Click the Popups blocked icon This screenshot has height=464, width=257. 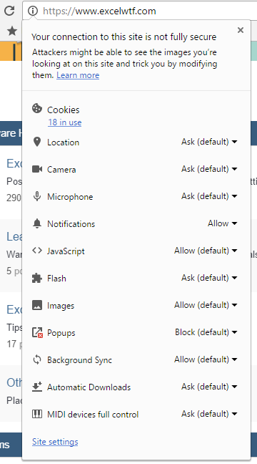coord(37,333)
